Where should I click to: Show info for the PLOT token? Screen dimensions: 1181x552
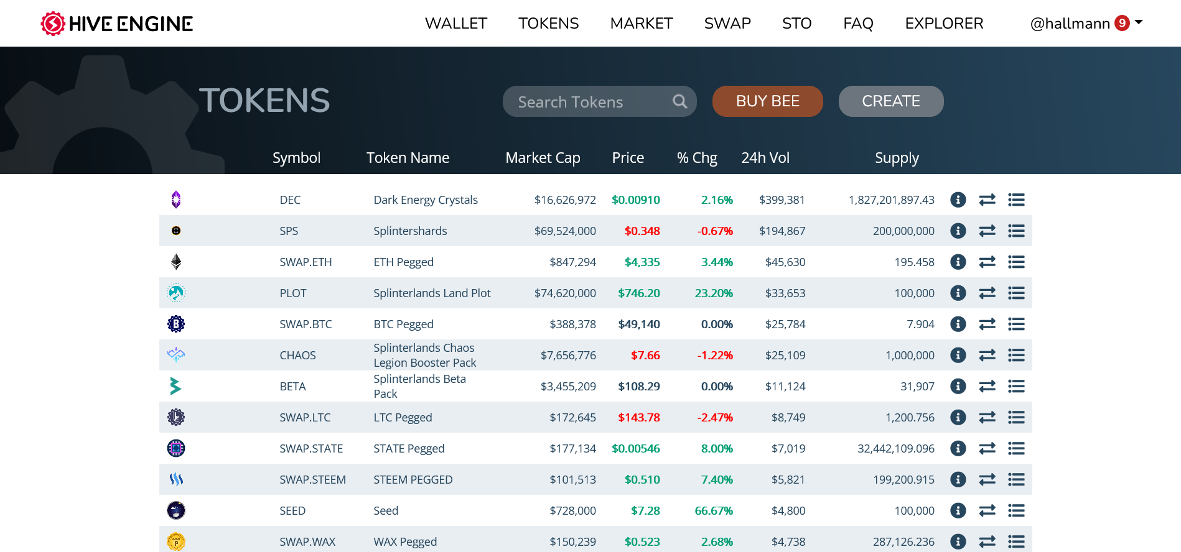(x=958, y=293)
